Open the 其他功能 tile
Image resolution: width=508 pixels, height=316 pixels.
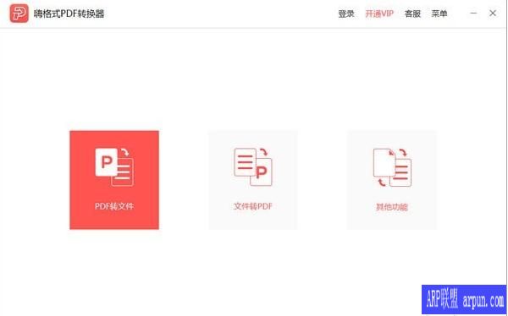(x=392, y=180)
